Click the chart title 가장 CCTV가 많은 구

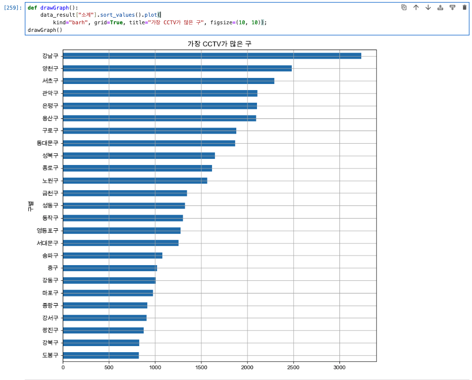[x=220, y=44]
